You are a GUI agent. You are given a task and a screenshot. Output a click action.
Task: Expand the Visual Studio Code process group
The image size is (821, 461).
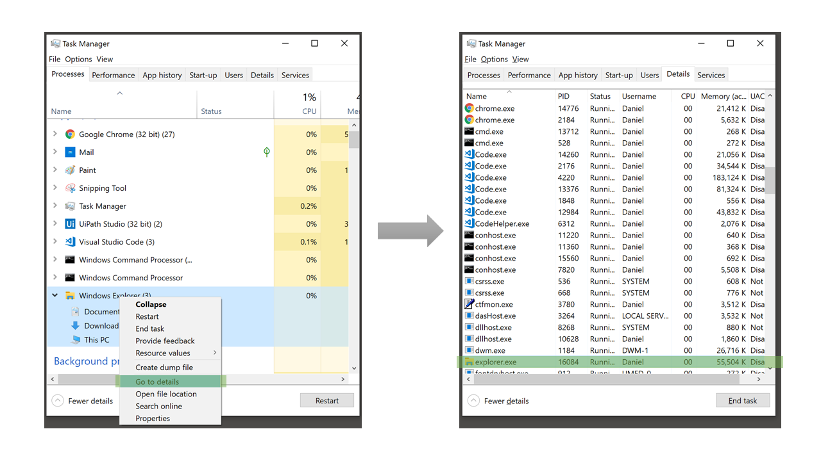(x=55, y=242)
